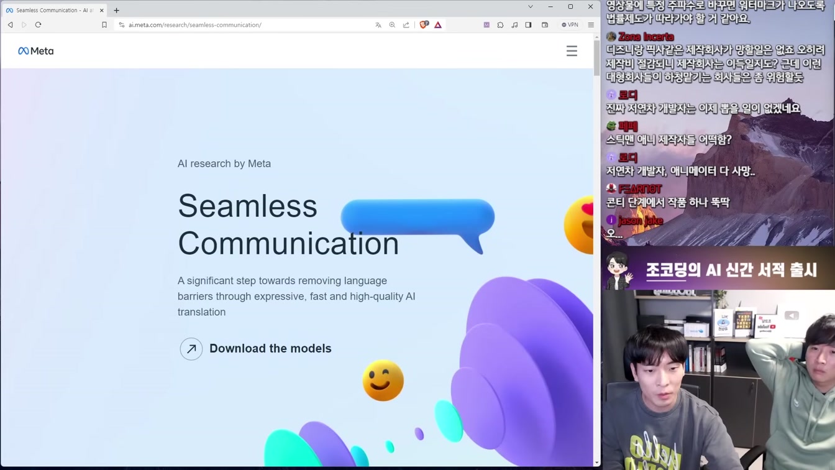Expand the tab search chevron dropdown

(530, 7)
